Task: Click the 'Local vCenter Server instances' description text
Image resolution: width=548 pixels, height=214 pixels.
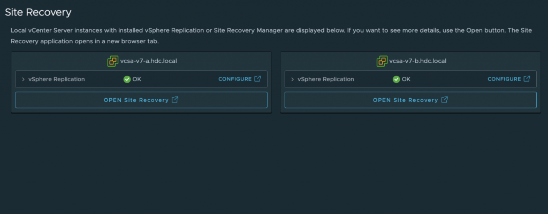Action: [x=271, y=36]
